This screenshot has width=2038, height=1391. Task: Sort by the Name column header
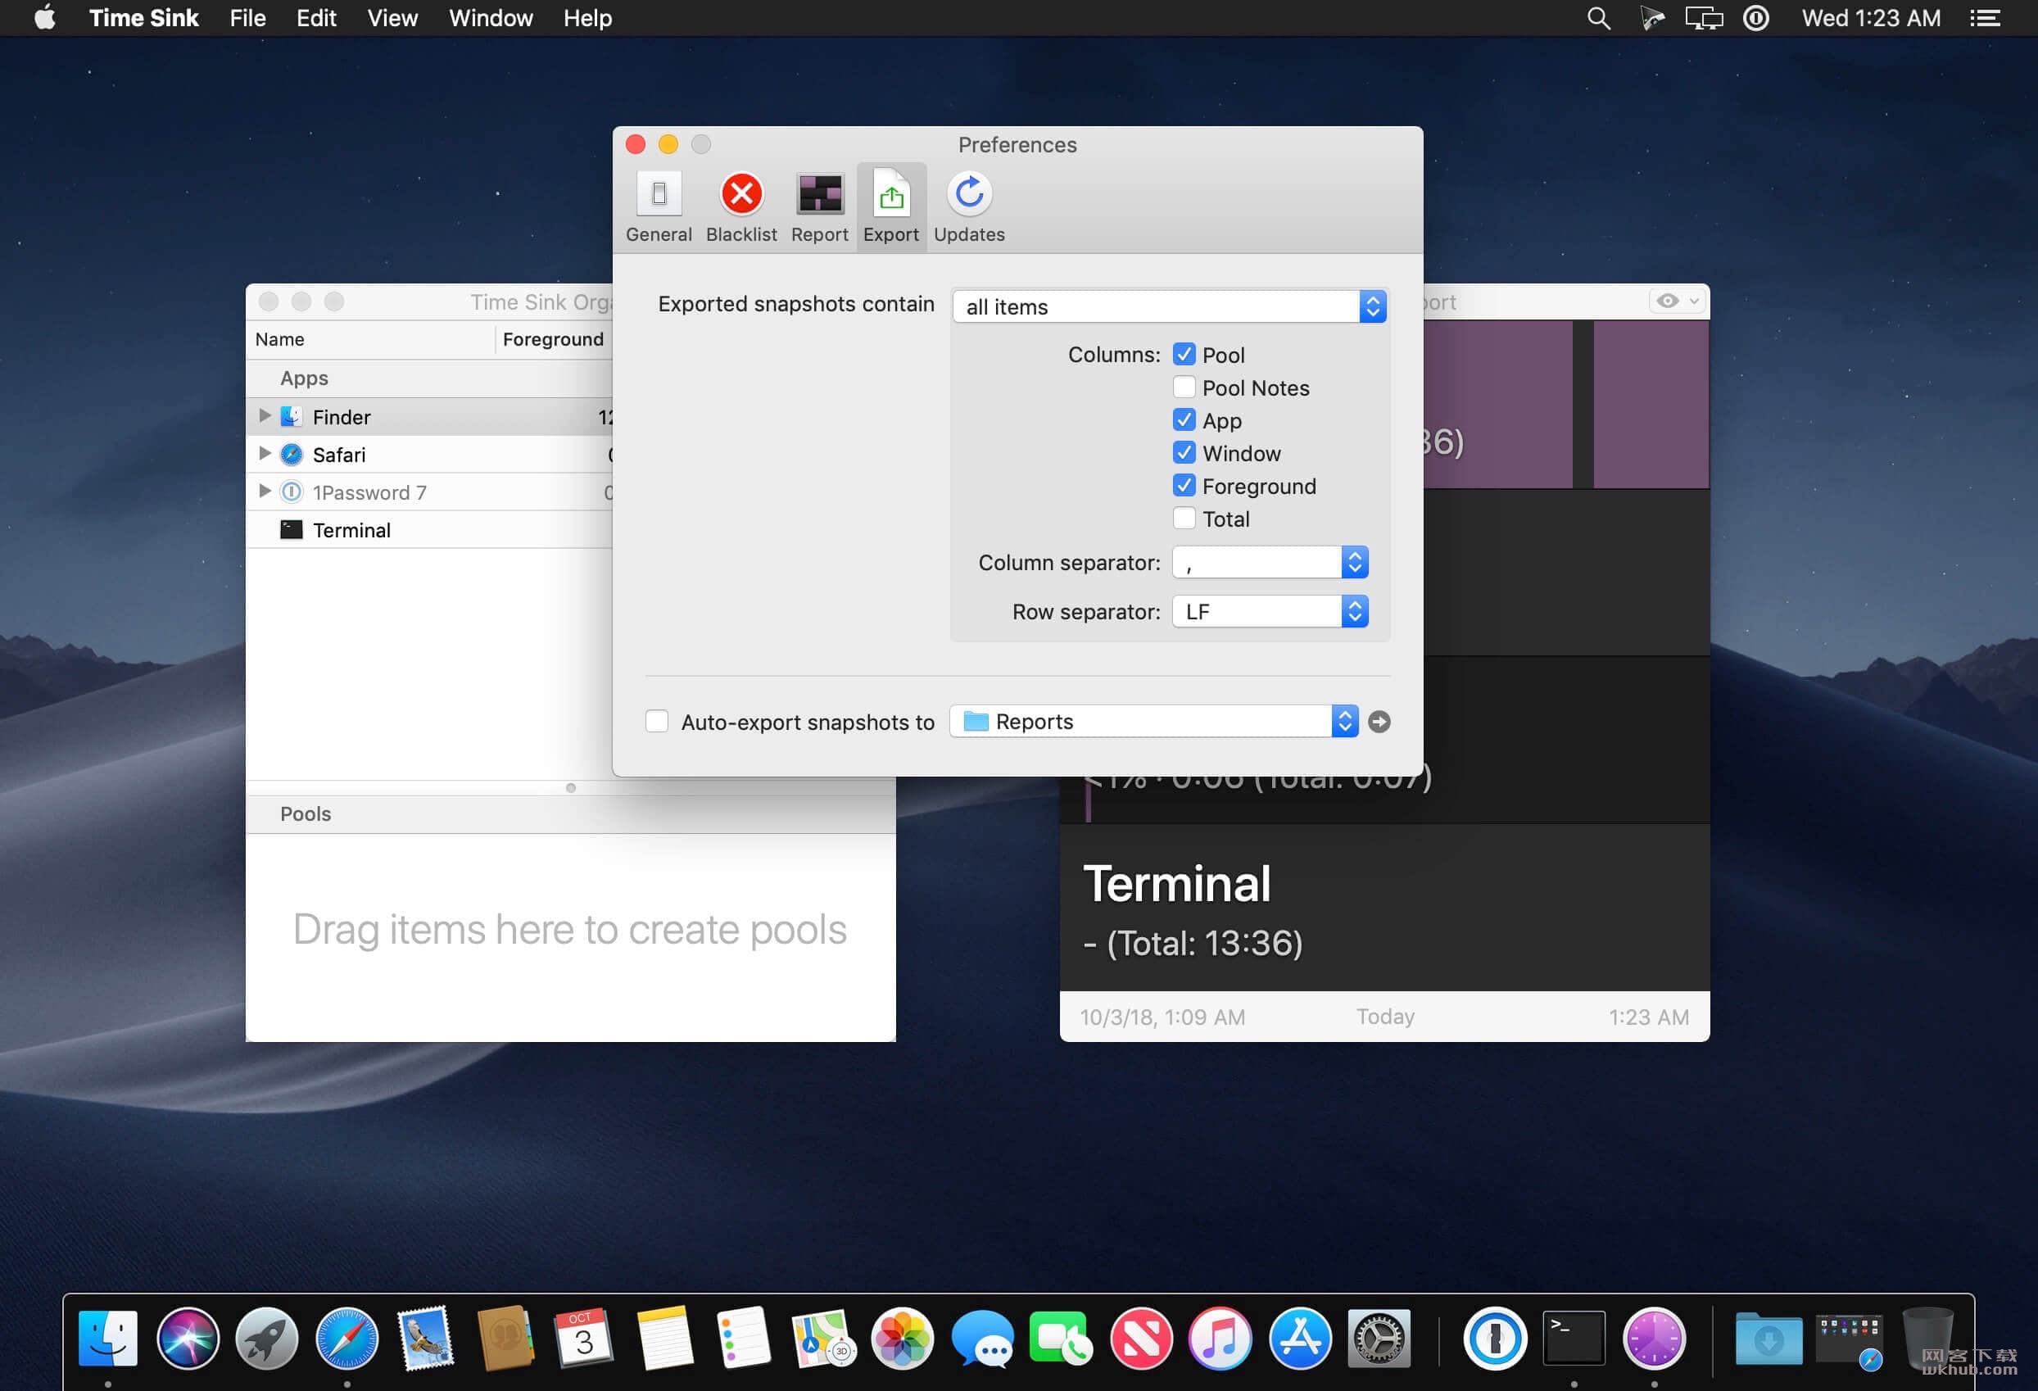(x=281, y=339)
